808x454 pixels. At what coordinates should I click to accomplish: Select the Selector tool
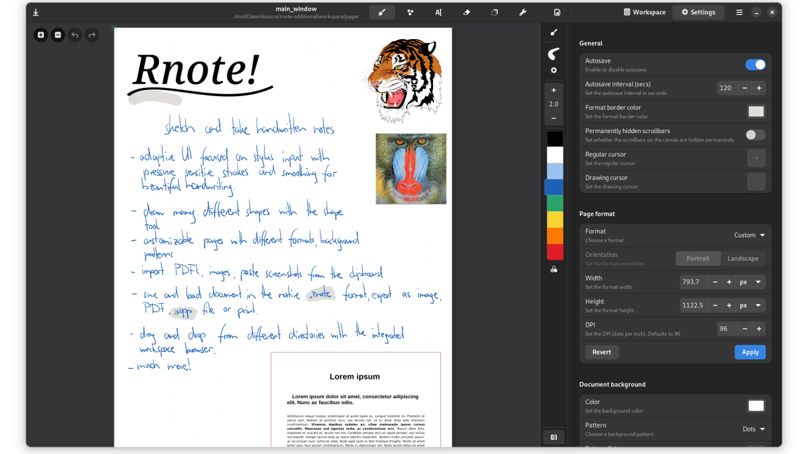tap(494, 12)
